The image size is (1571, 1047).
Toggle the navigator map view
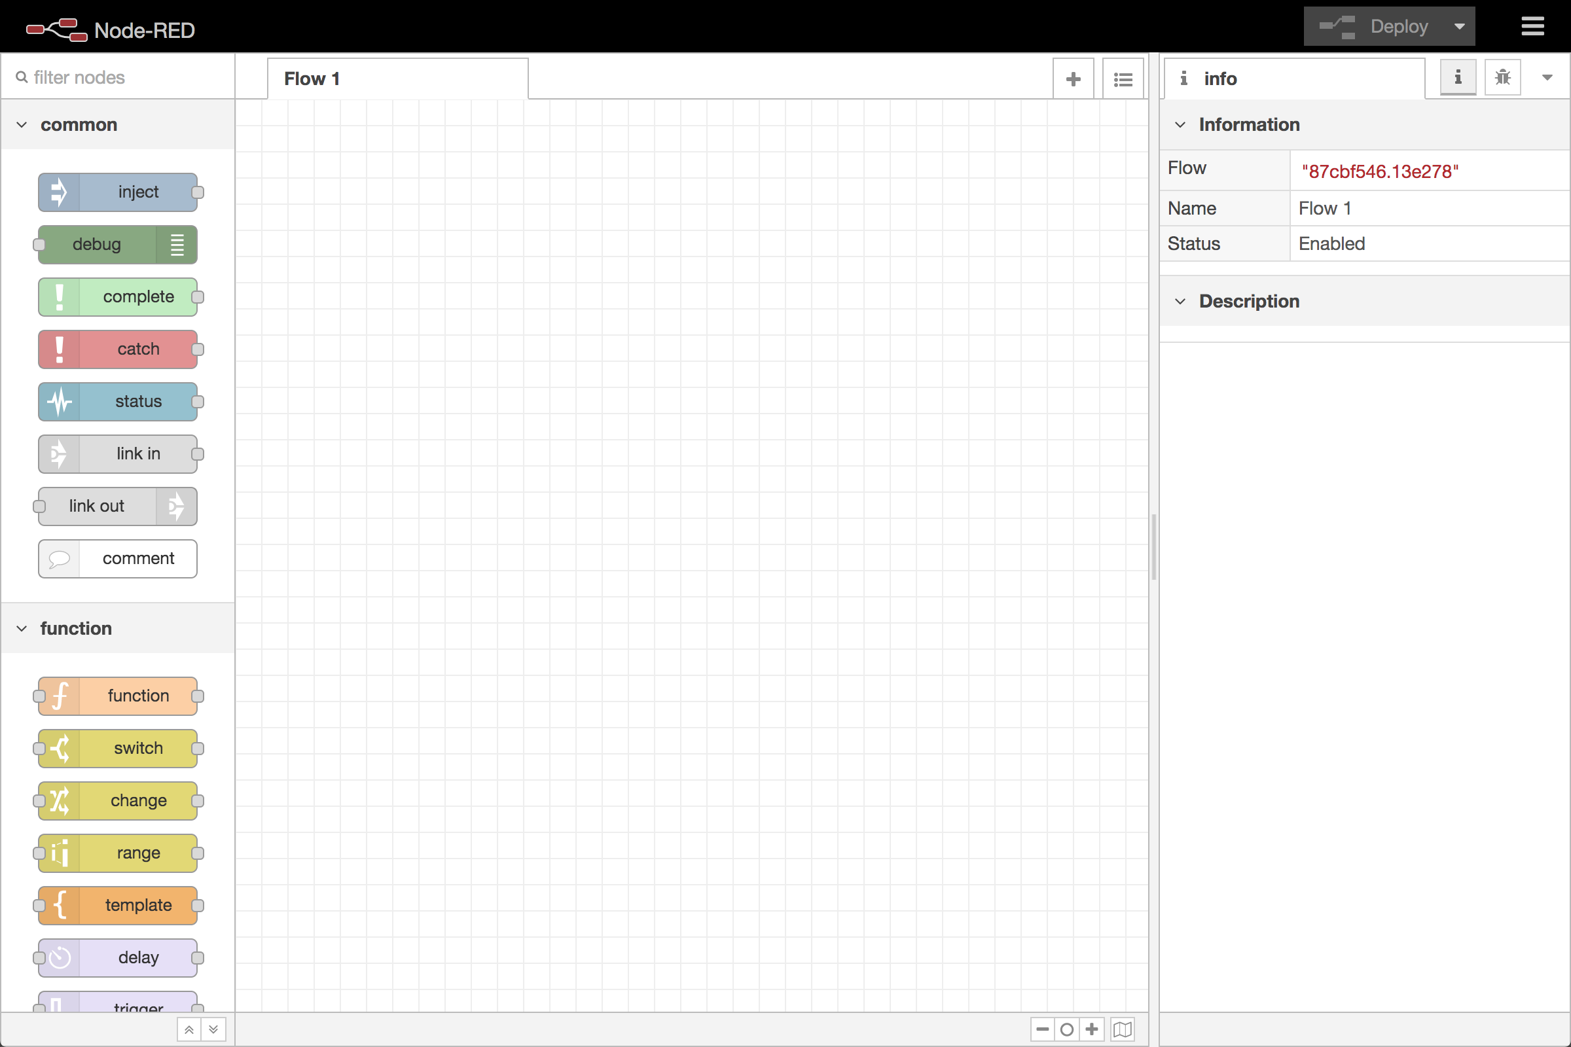tap(1122, 1029)
